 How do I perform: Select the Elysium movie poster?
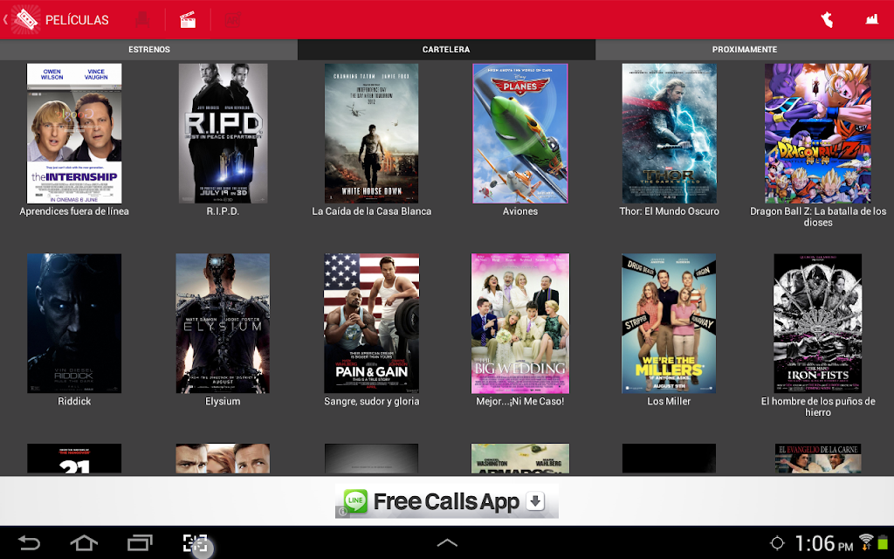point(223,323)
